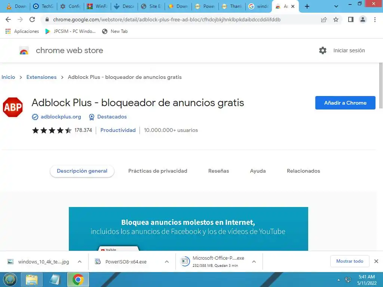Go to Extensiones breadcrumb

click(42, 77)
